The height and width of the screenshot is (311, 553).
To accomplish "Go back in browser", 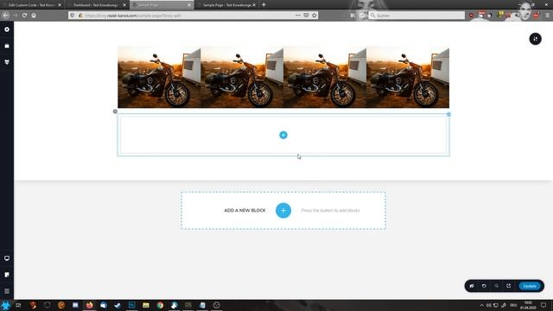I will point(6,16).
